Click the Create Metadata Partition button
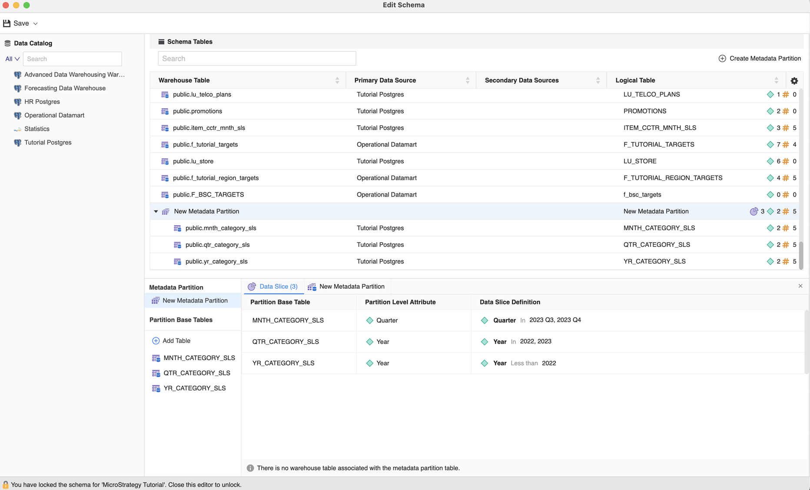The height and width of the screenshot is (490, 810). click(x=759, y=58)
